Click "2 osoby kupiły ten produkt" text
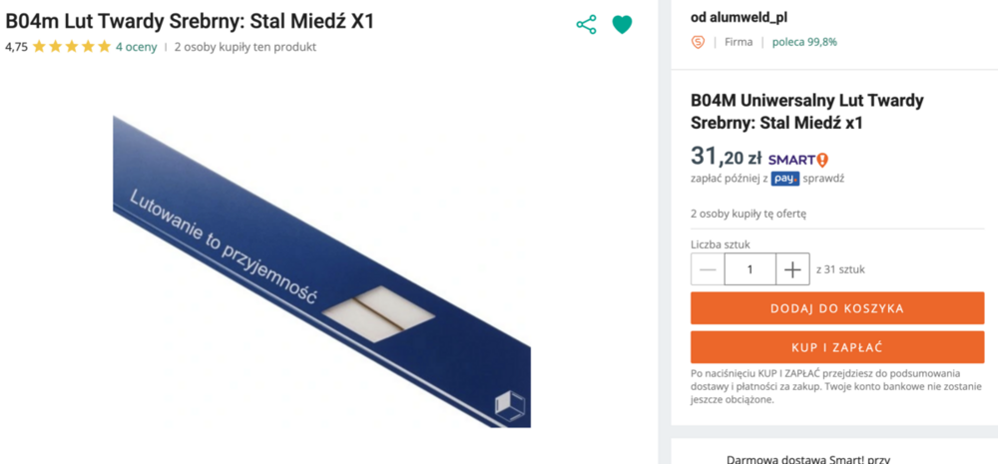 (x=246, y=47)
